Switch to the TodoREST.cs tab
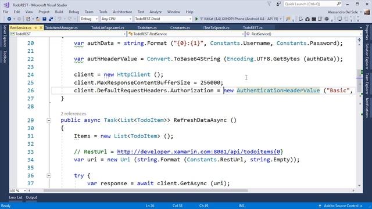Image resolution: width=372 pixels, height=209 pixels. coord(252,28)
